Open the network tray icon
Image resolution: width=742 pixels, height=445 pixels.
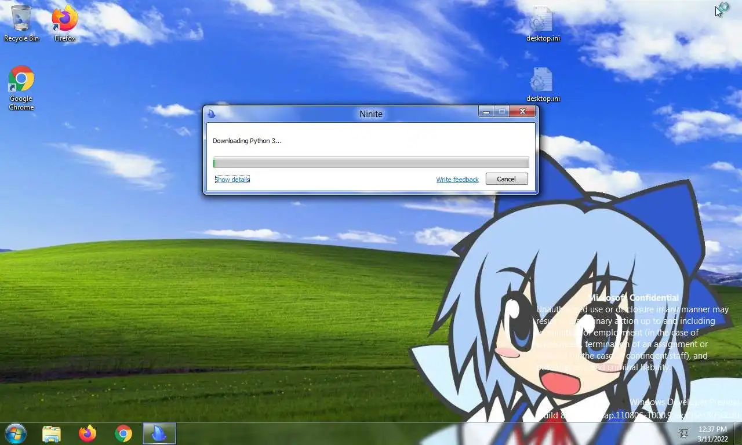[683, 433]
